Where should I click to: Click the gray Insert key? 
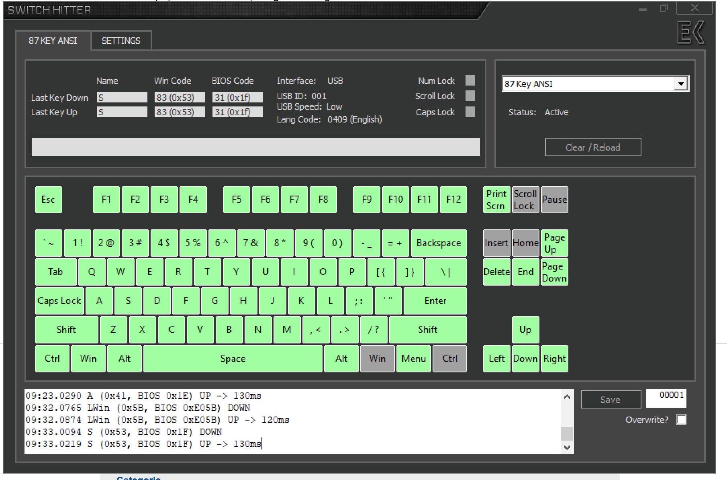pos(497,243)
